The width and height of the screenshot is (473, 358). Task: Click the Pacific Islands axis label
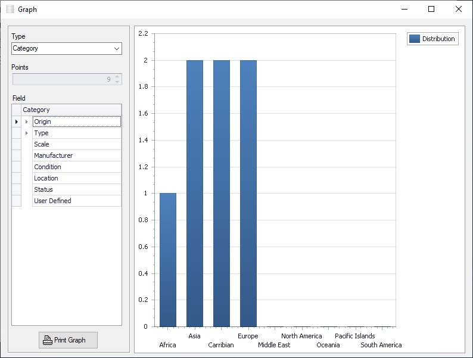click(x=355, y=336)
